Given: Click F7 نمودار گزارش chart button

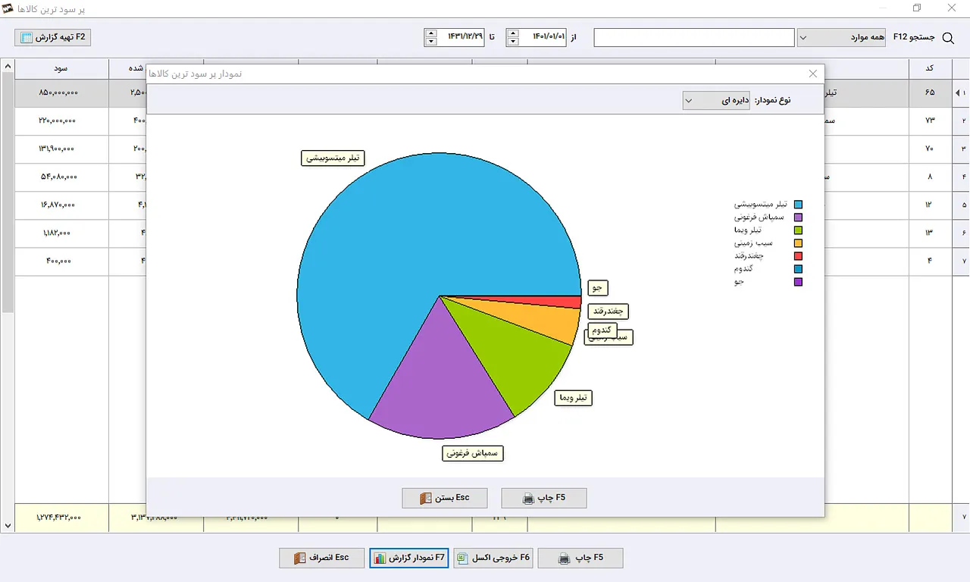Looking at the screenshot, I should click(410, 558).
